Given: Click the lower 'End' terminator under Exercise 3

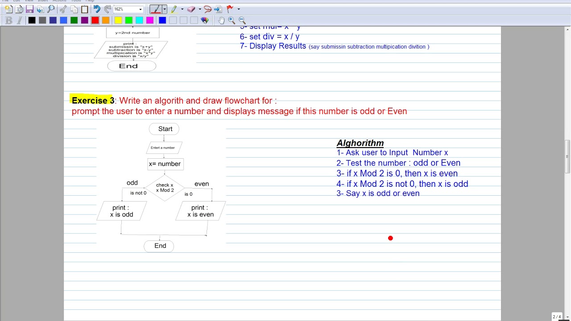Looking at the screenshot, I should (159, 246).
